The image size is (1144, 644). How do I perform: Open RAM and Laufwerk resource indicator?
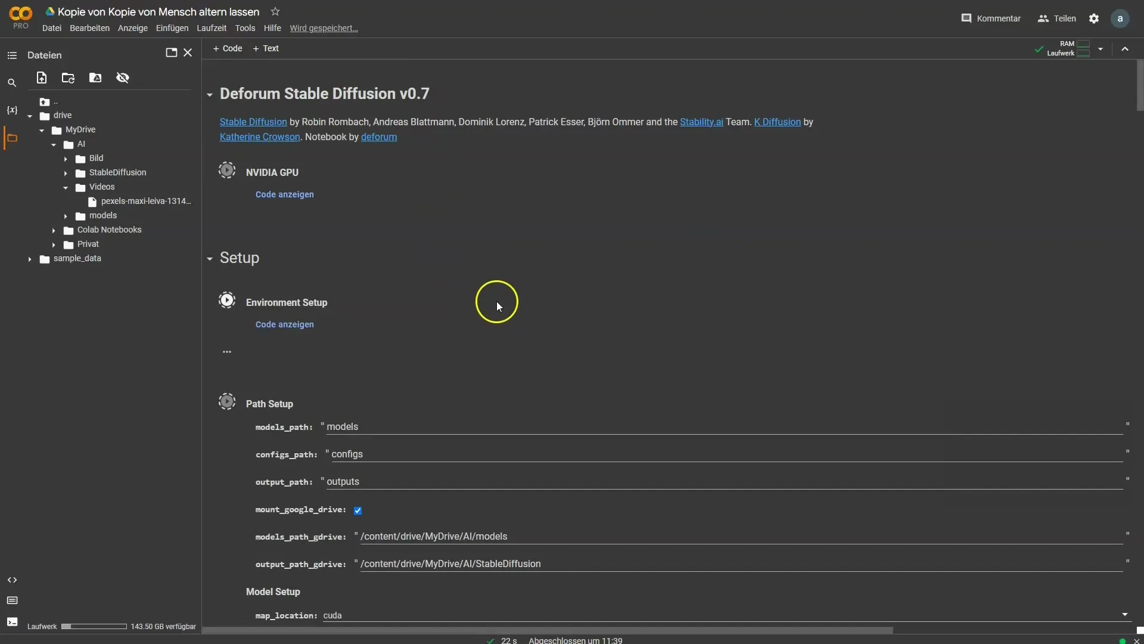[1068, 49]
